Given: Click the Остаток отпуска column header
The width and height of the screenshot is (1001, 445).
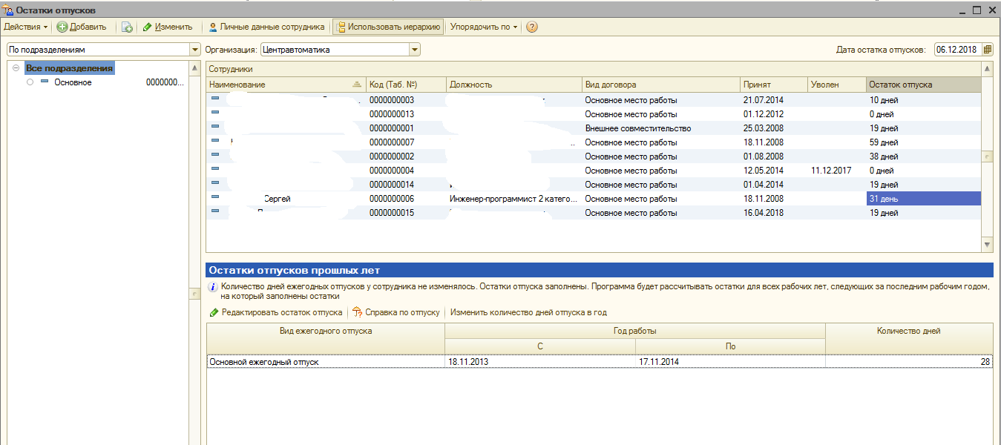Looking at the screenshot, I should click(x=923, y=85).
